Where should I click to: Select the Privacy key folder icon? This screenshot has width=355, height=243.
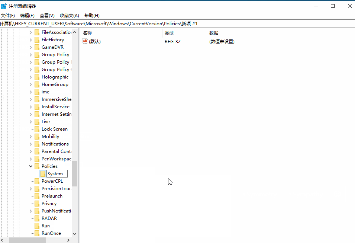point(37,203)
